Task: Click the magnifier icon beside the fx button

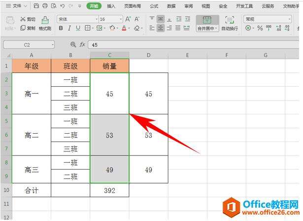Action: click(x=73, y=45)
